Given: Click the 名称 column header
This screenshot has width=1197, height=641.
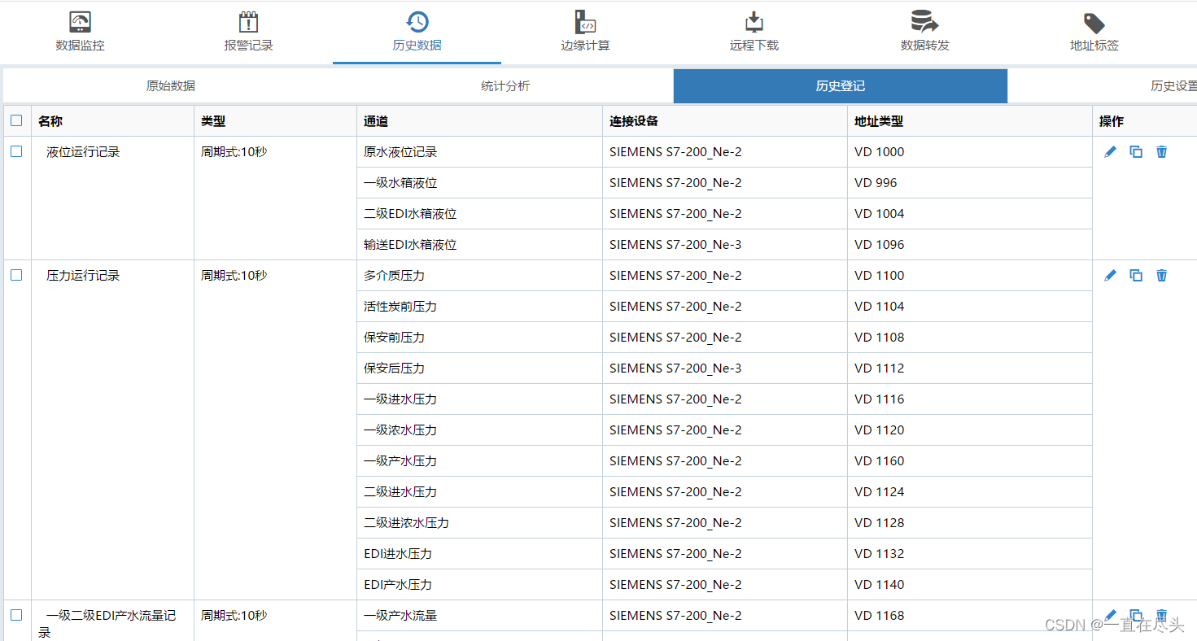Looking at the screenshot, I should (112, 121).
